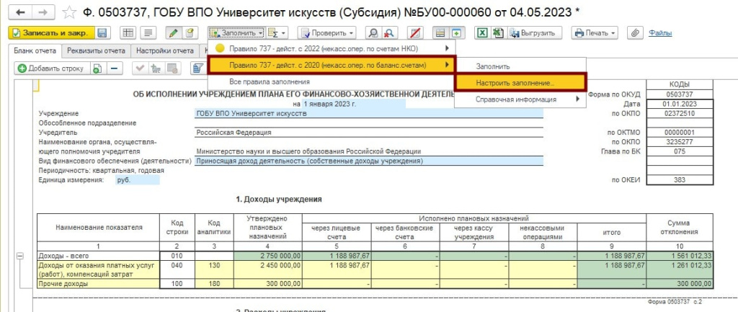The image size is (738, 312).
Task: Switch to the Реквизиты отчета tab
Action: [97, 50]
